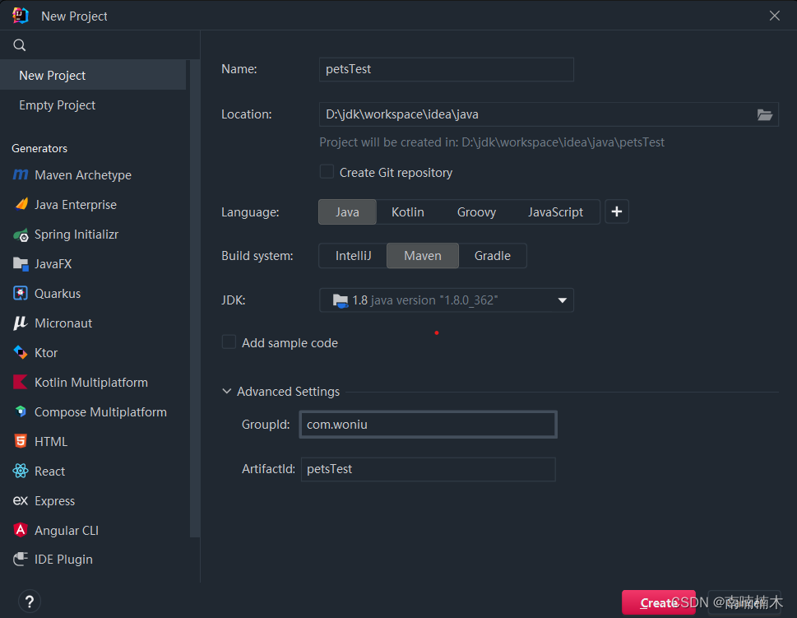This screenshot has height=618, width=797.
Task: Select the React generator icon
Action: click(x=21, y=471)
